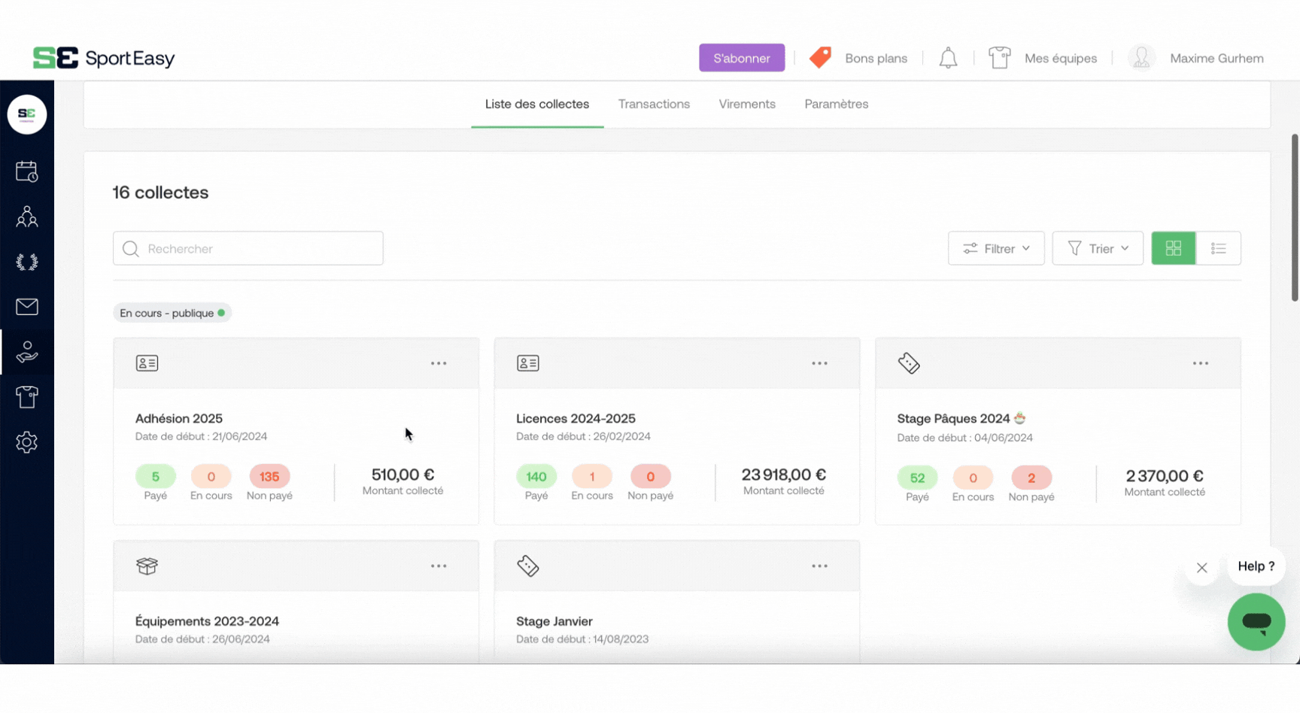Click the 23 918,00 € amount
1300x713 pixels.
coord(784,475)
